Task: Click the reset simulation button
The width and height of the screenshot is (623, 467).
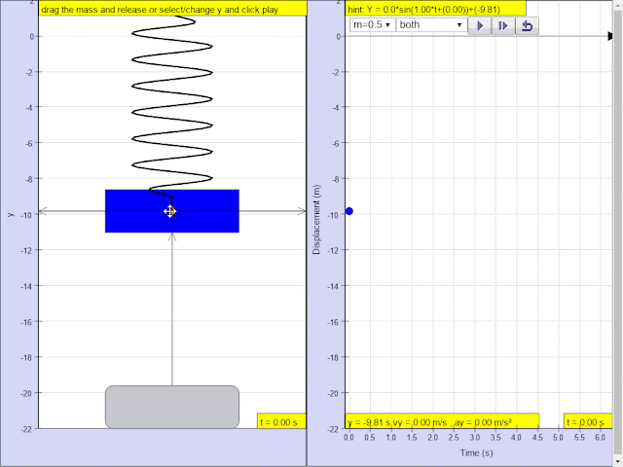Action: [x=528, y=26]
